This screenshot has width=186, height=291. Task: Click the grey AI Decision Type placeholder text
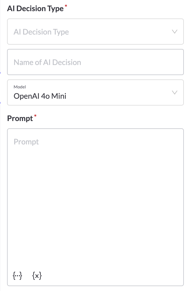point(41,32)
